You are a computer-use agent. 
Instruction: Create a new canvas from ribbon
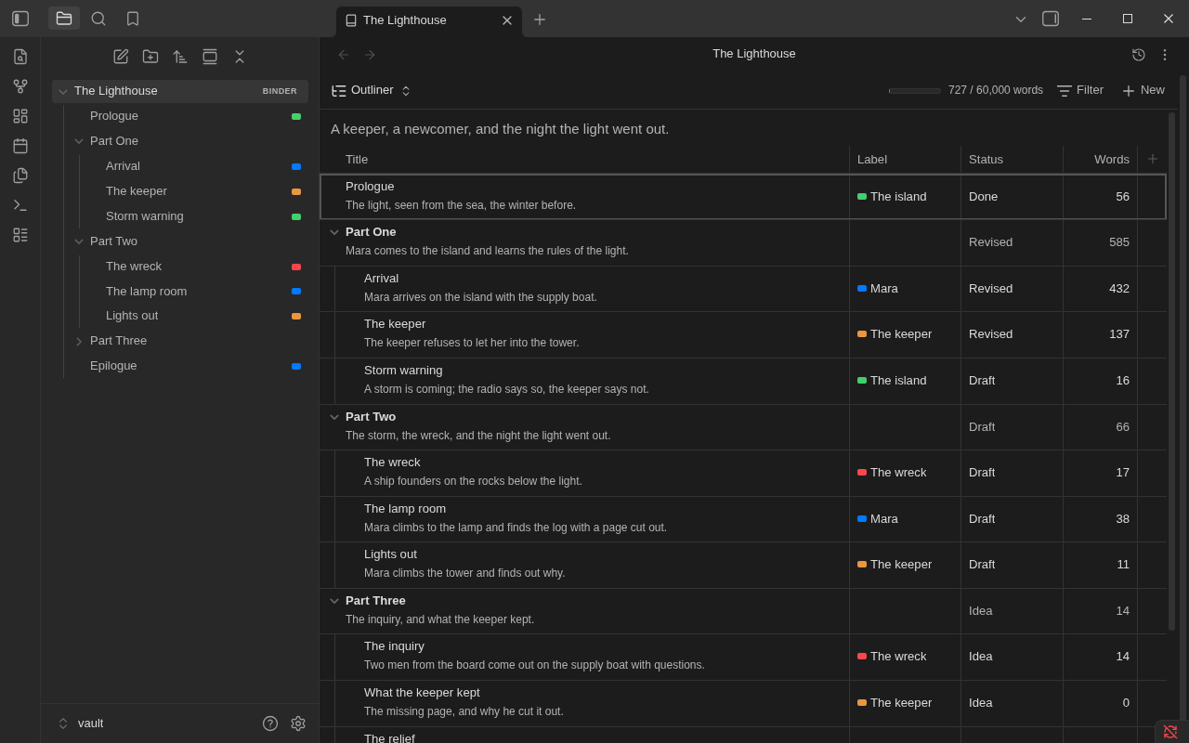click(x=20, y=116)
